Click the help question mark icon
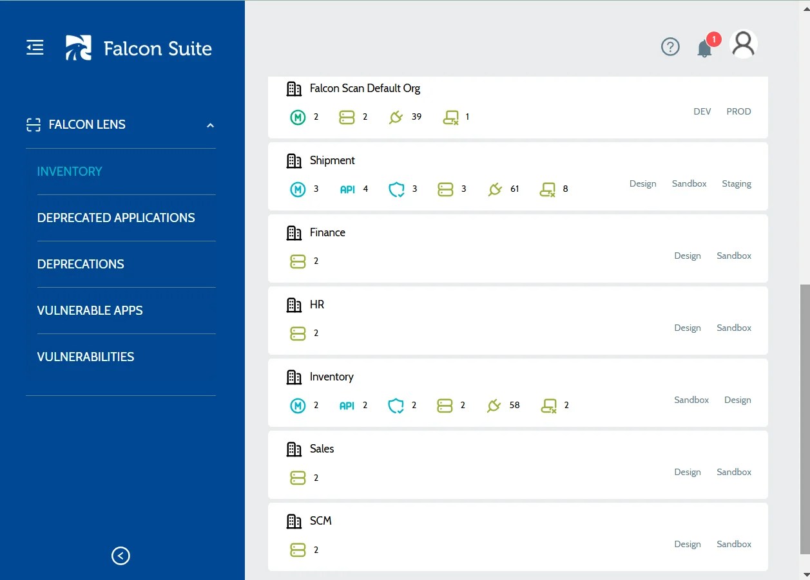This screenshot has height=580, width=810. pyautogui.click(x=670, y=47)
